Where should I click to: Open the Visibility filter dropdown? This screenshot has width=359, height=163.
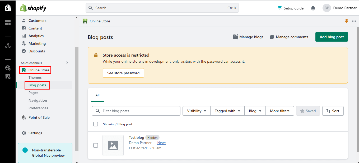(197, 111)
